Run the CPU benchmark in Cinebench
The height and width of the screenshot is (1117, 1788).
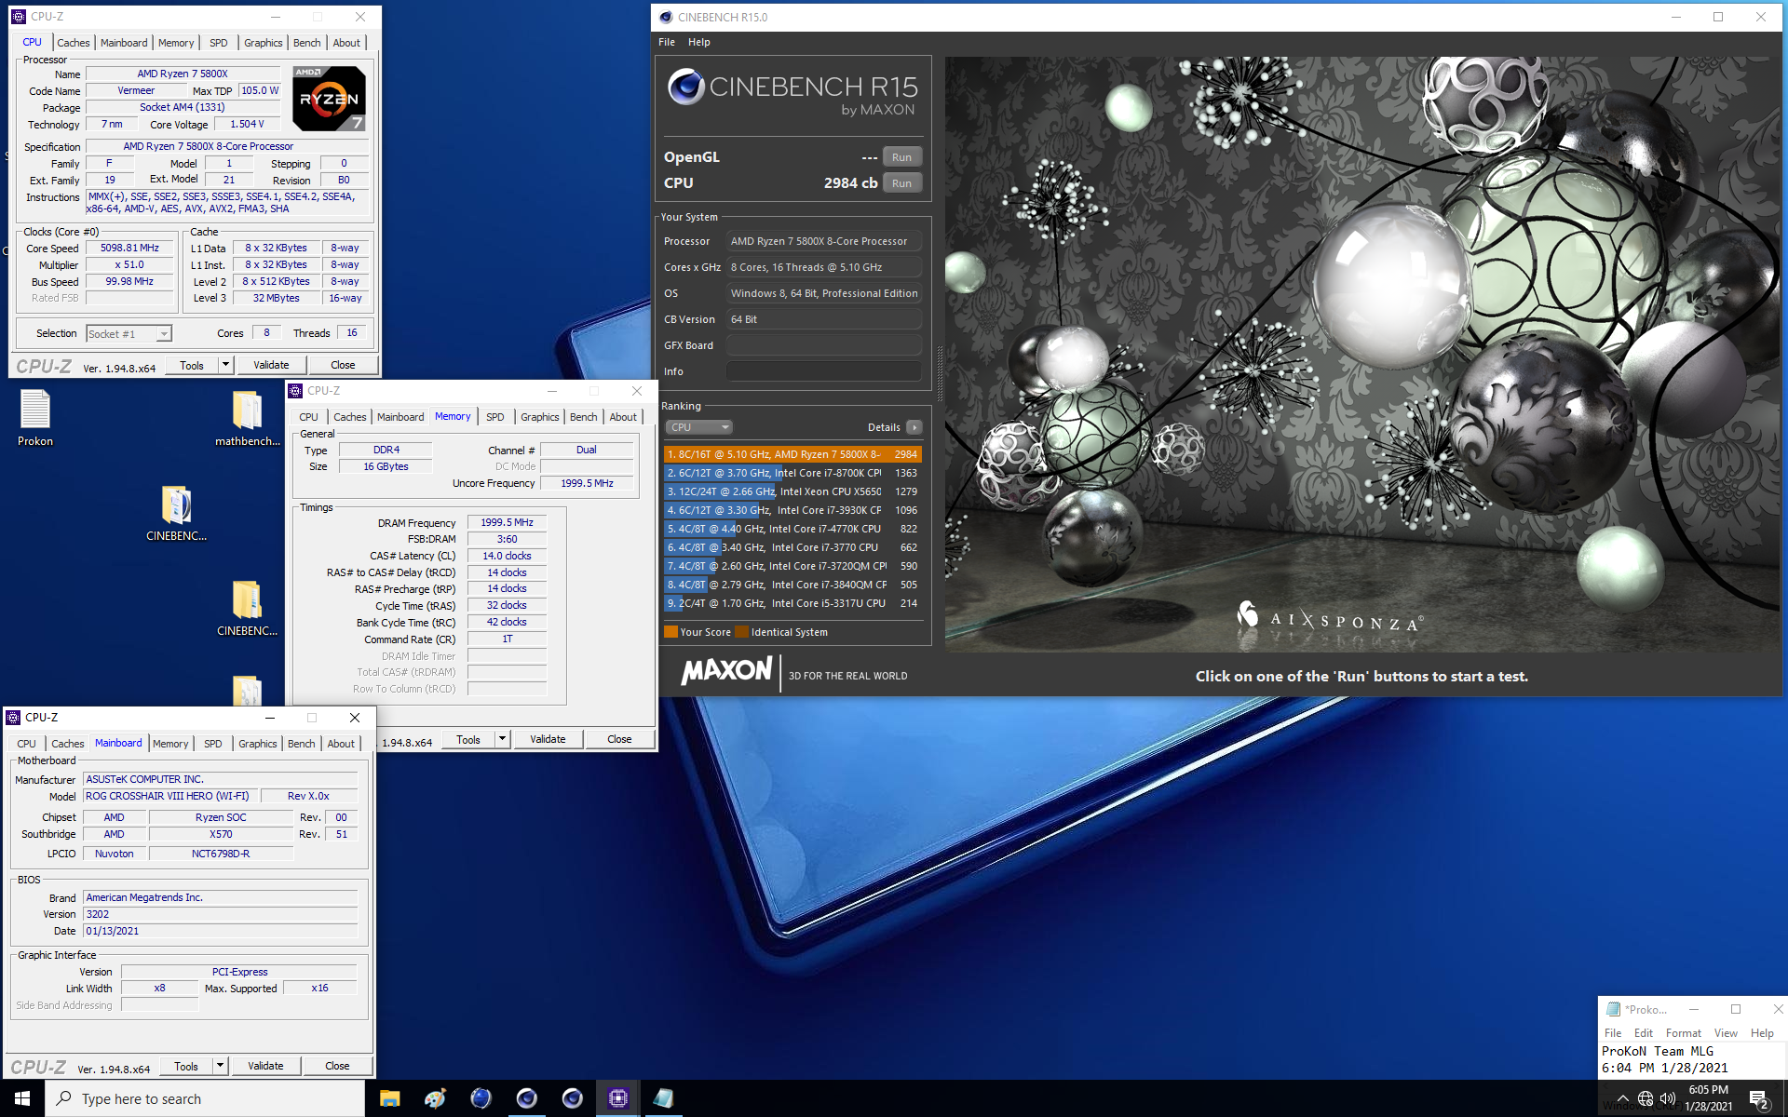click(x=901, y=183)
